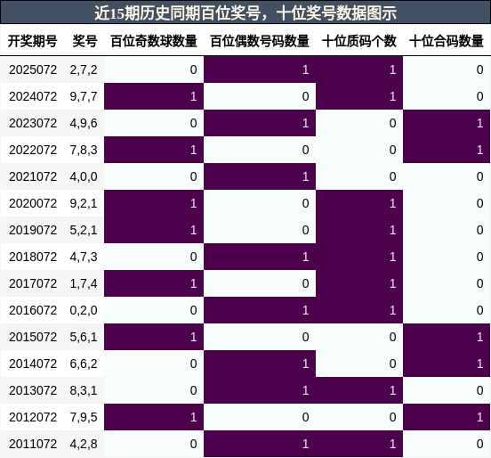Screen dimensions: 491x458
Task: Select issue number 2022072
Action: tap(33, 150)
